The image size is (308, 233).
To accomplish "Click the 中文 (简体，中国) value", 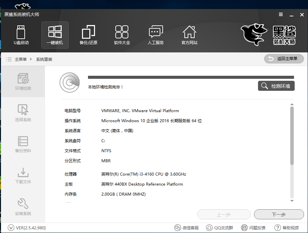I will [x=117, y=131].
